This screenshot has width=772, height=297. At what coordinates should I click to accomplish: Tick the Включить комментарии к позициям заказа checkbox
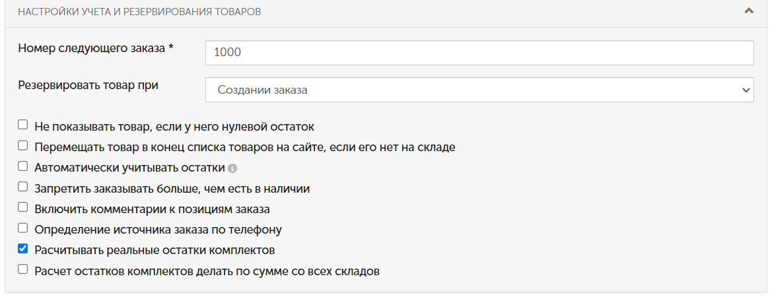click(x=22, y=207)
